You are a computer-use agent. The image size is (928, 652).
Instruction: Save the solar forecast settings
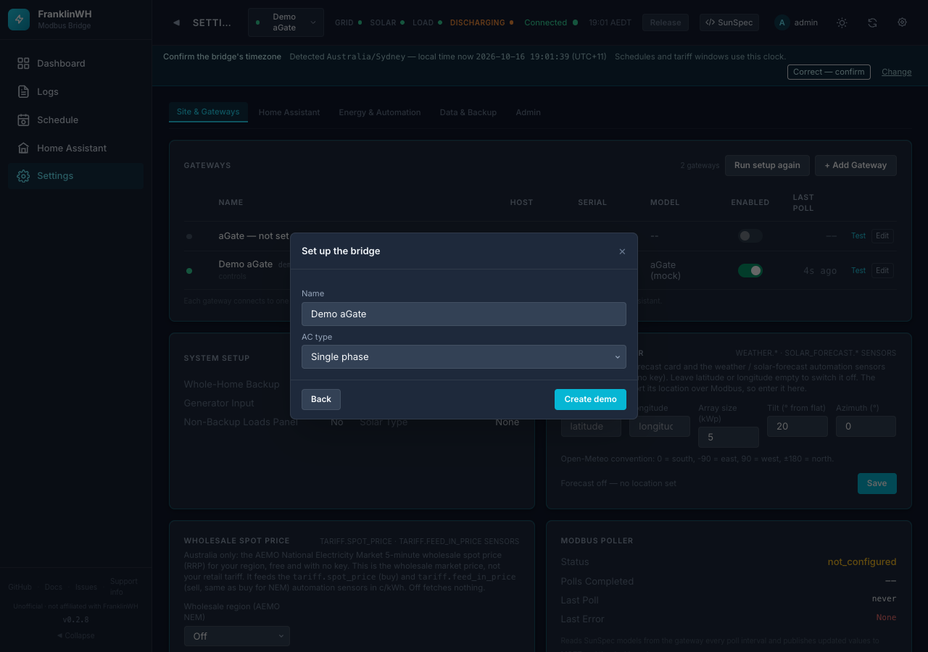coord(877,483)
